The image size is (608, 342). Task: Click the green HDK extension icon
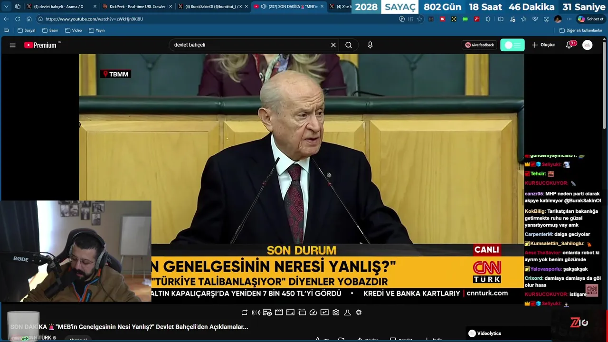465,19
